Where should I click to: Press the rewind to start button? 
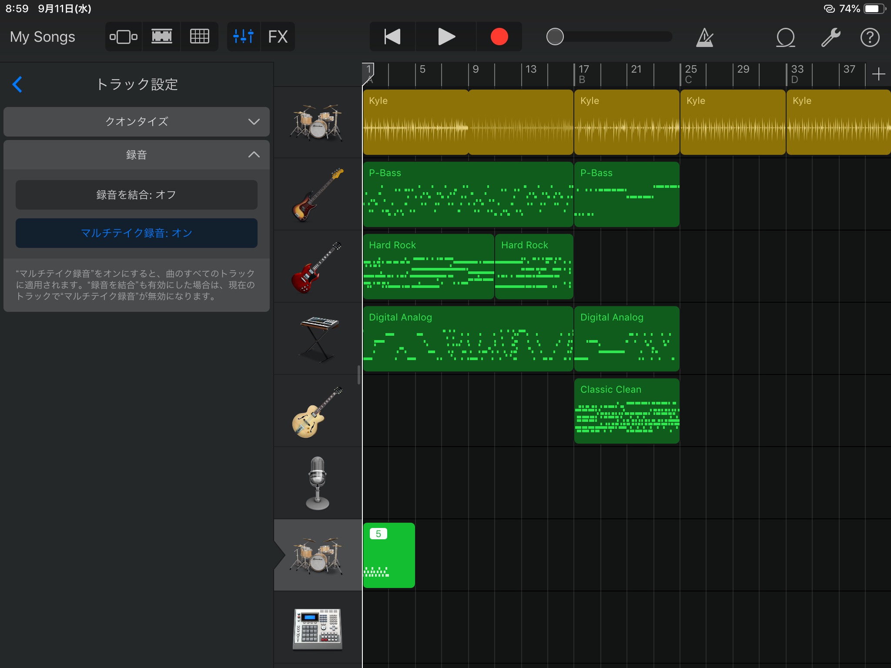click(392, 37)
